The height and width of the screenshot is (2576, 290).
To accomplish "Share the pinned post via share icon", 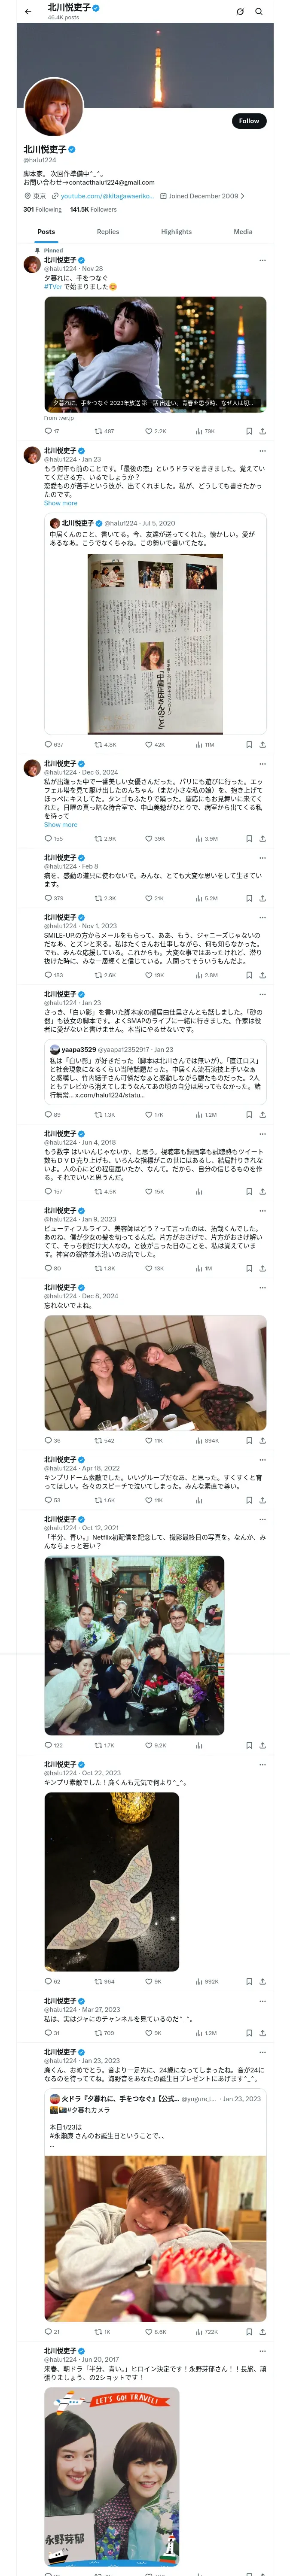I will pyautogui.click(x=262, y=432).
